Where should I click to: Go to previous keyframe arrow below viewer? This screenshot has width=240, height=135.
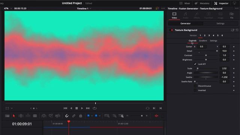click(31, 108)
